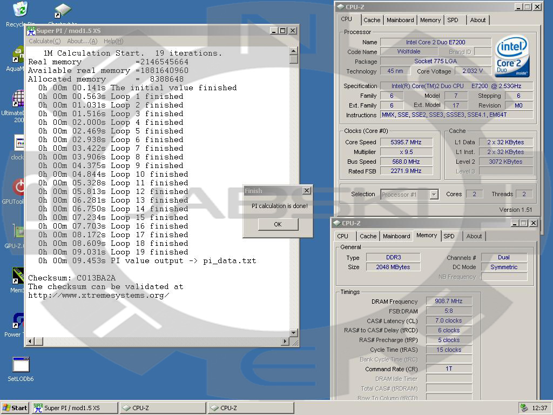The height and width of the screenshot is (415, 553).
Task: Open the GPUTool desktop icon
Action: (18, 188)
